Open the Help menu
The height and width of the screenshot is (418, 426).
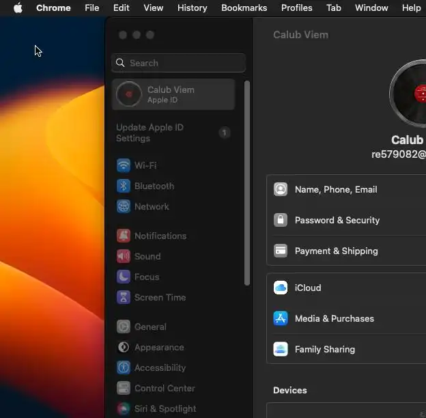[x=412, y=8]
